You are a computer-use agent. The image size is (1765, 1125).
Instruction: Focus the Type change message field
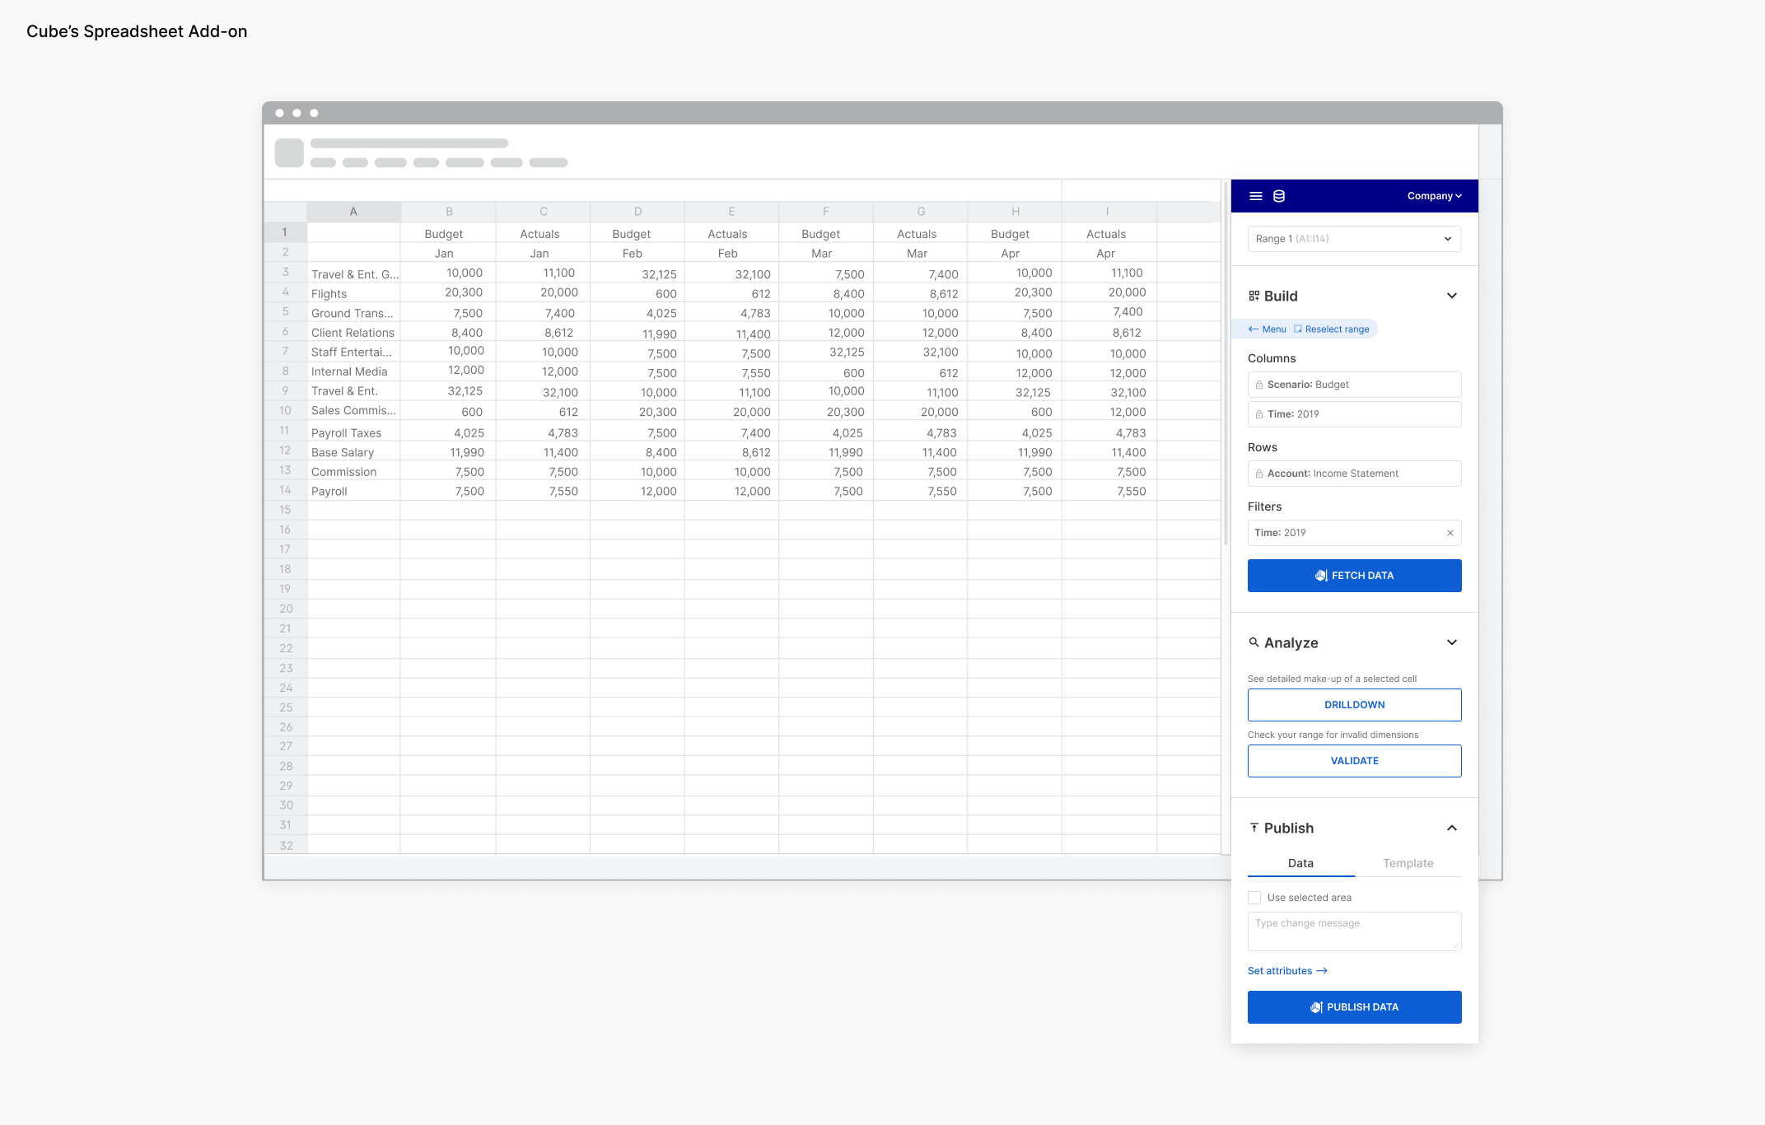(x=1354, y=931)
